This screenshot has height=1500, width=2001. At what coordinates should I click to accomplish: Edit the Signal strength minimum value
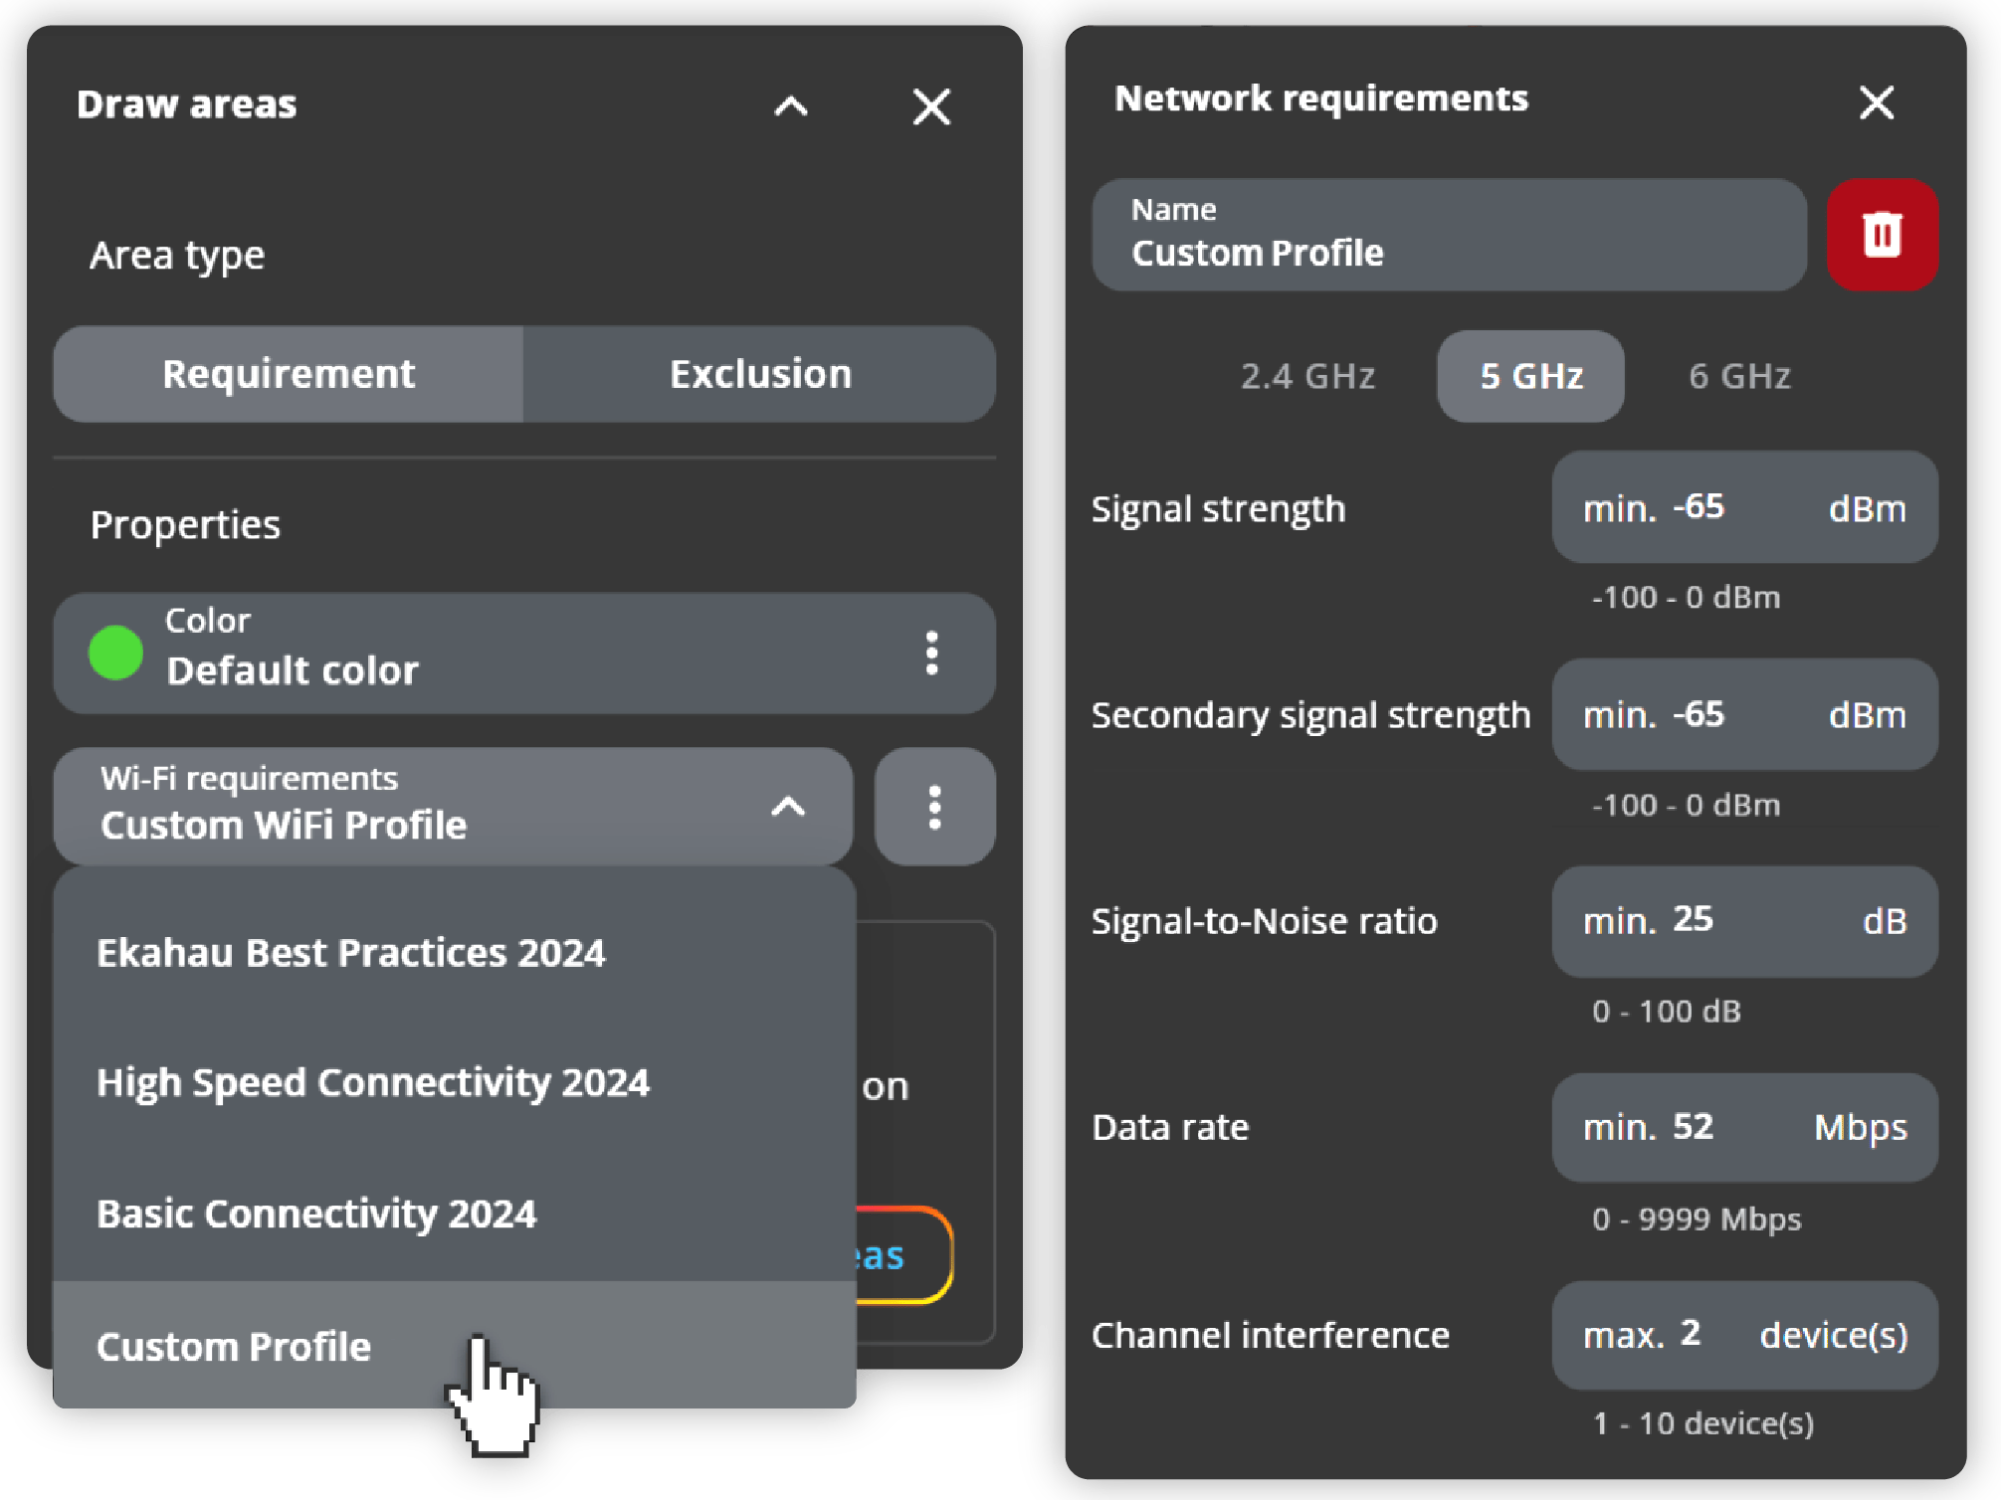click(1744, 507)
